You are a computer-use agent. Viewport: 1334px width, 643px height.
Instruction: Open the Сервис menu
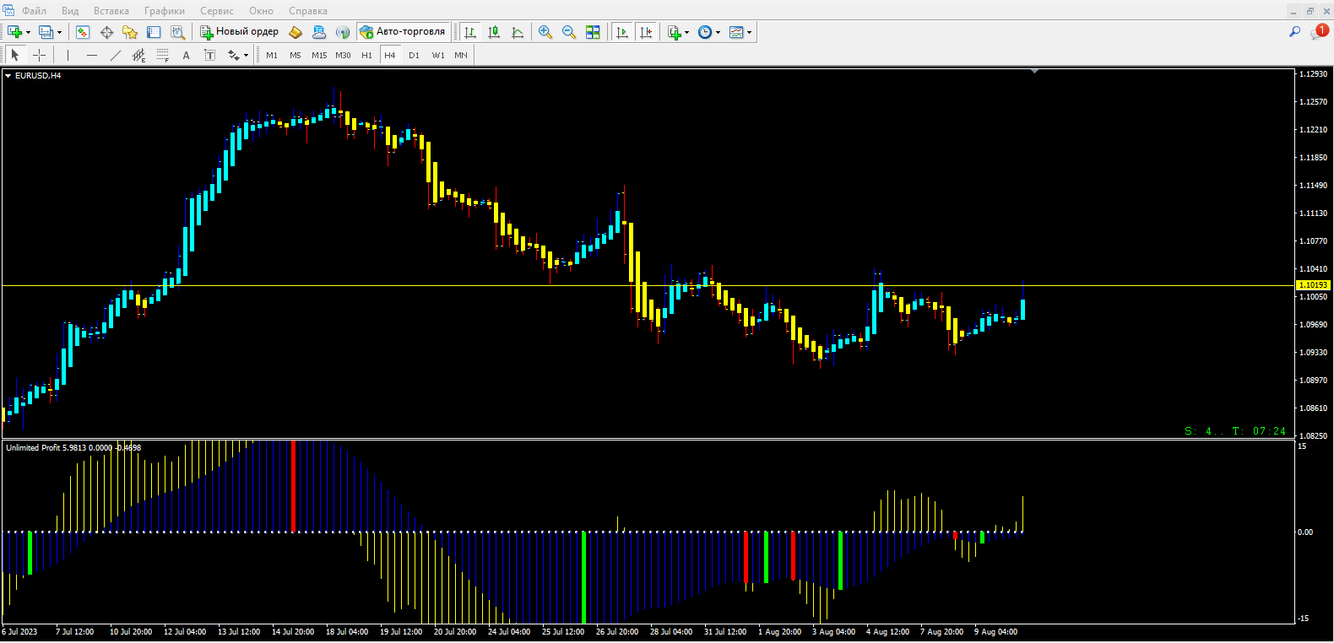(x=216, y=11)
